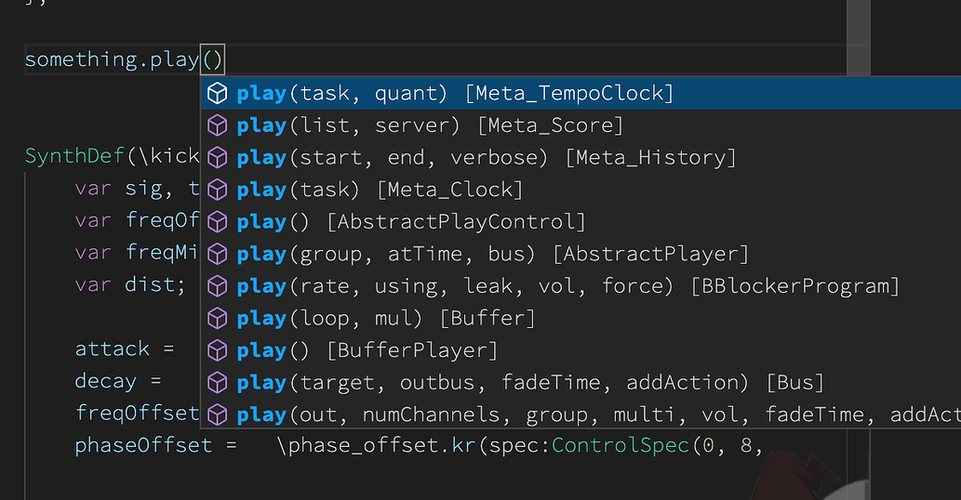
Task: Click the method icon beside play(list, server)
Action: (218, 125)
